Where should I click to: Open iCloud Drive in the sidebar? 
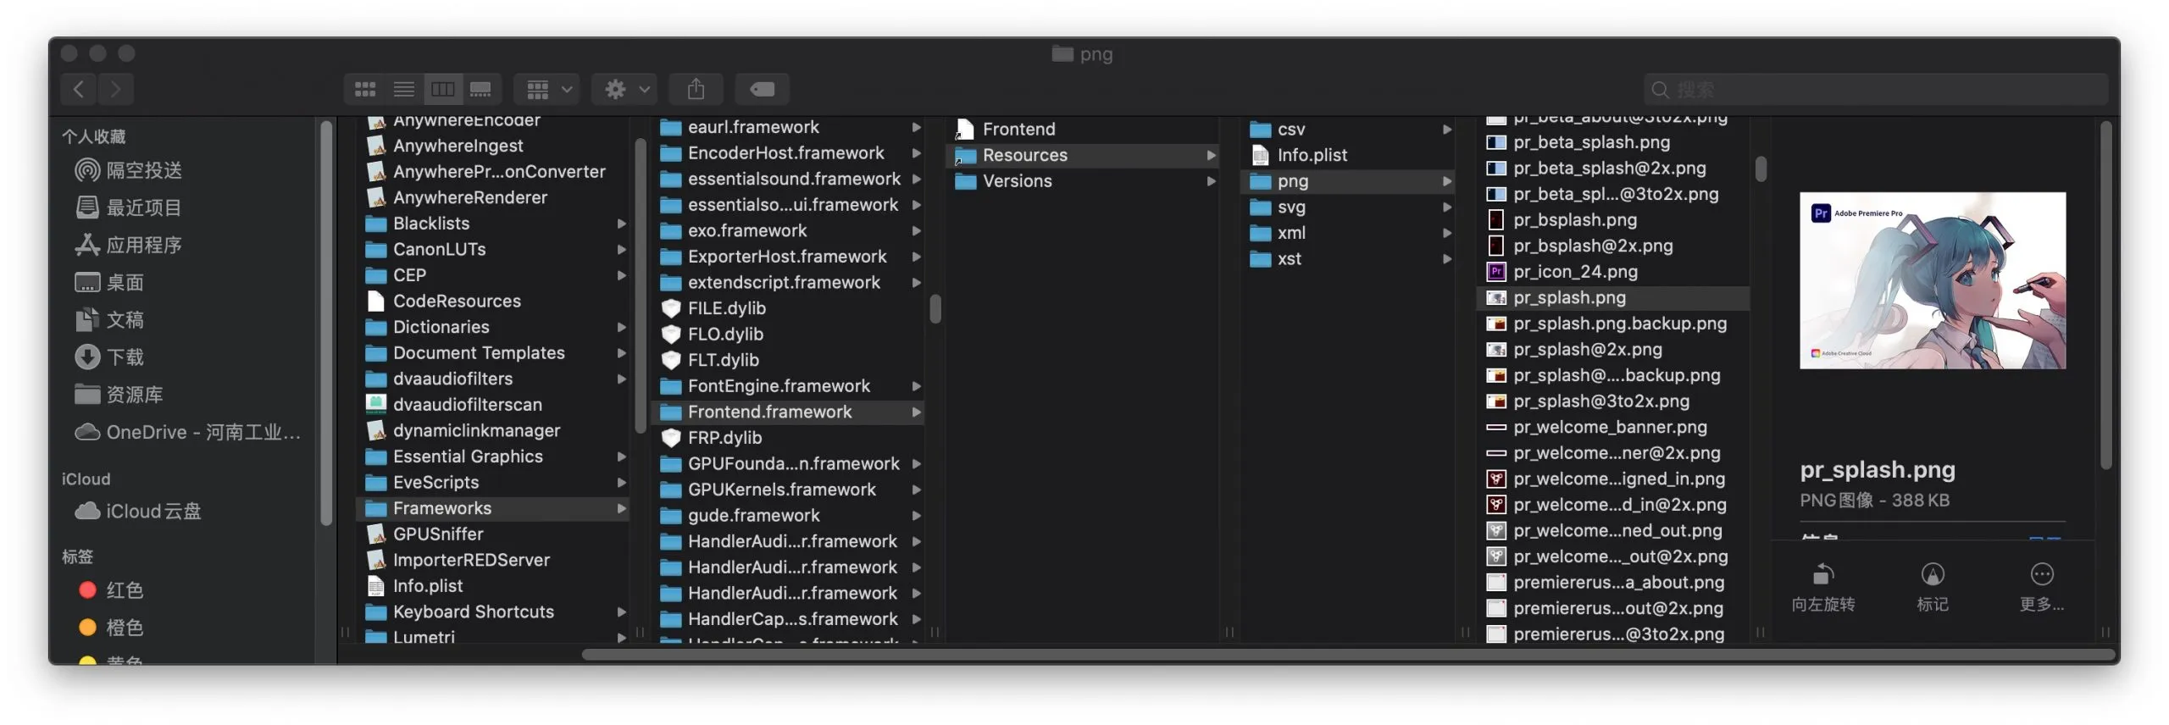(x=138, y=511)
